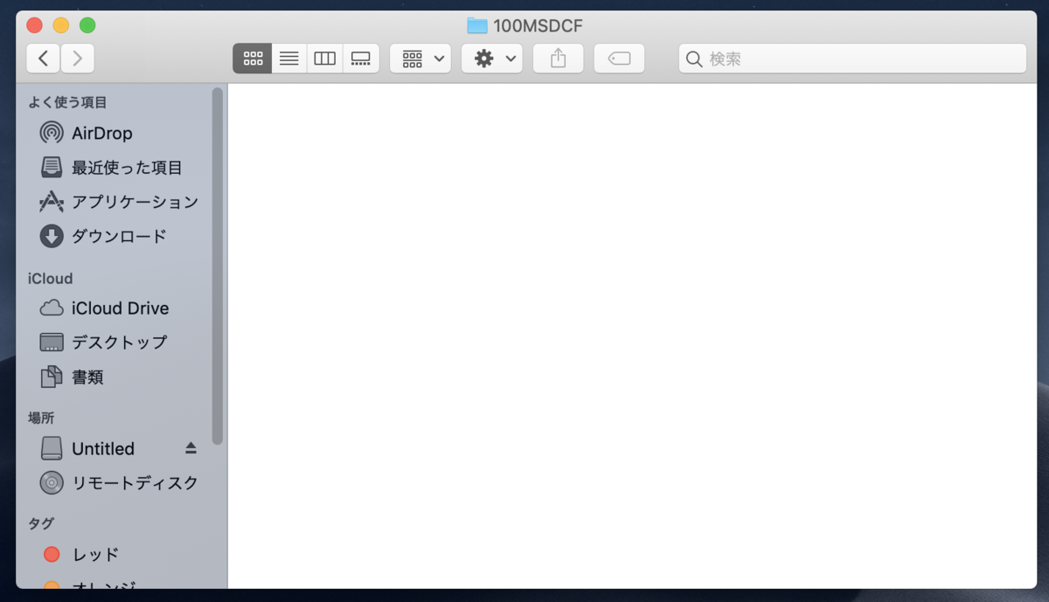Click the 100MSDCF folder title icon

[477, 25]
